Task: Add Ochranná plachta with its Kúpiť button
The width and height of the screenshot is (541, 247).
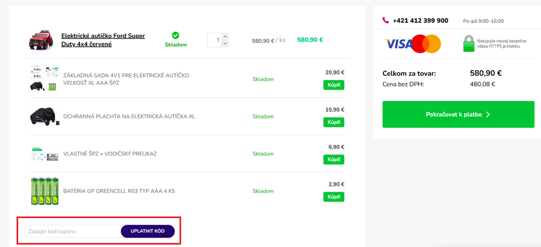Action: (334, 122)
